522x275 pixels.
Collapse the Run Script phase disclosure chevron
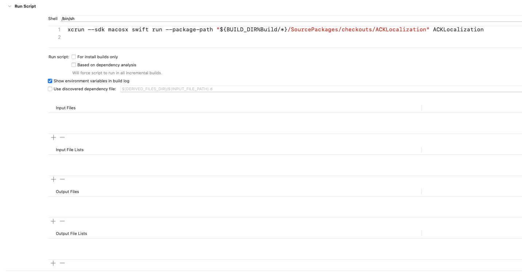10,7
